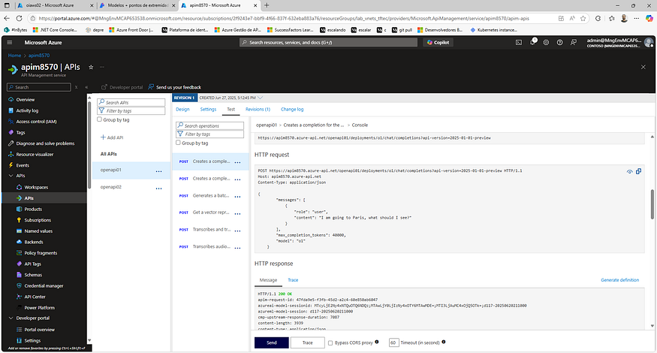The height and width of the screenshot is (353, 657).
Task: Clear the sidebar search field
Action: click(77, 87)
